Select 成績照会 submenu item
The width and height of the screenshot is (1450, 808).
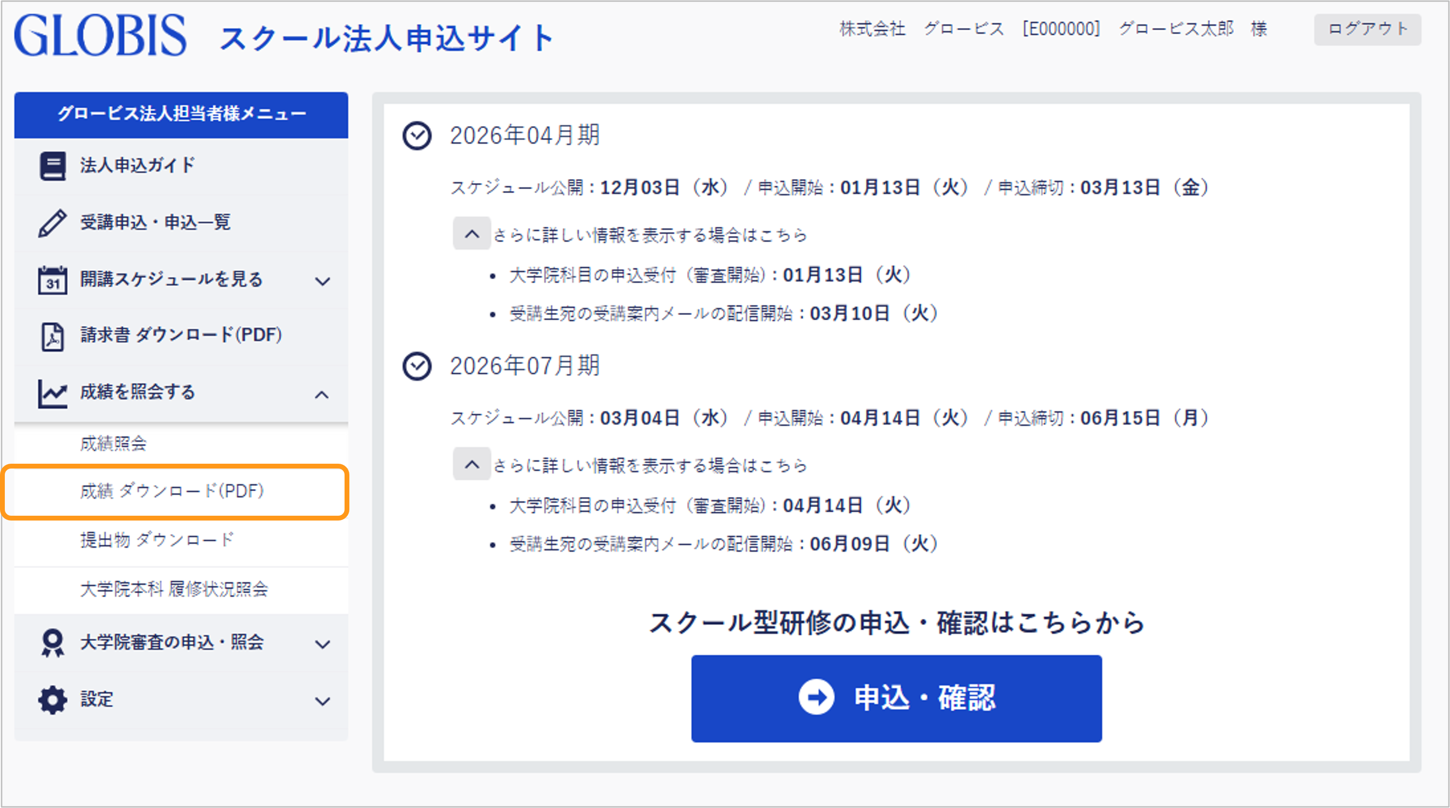(x=181, y=444)
